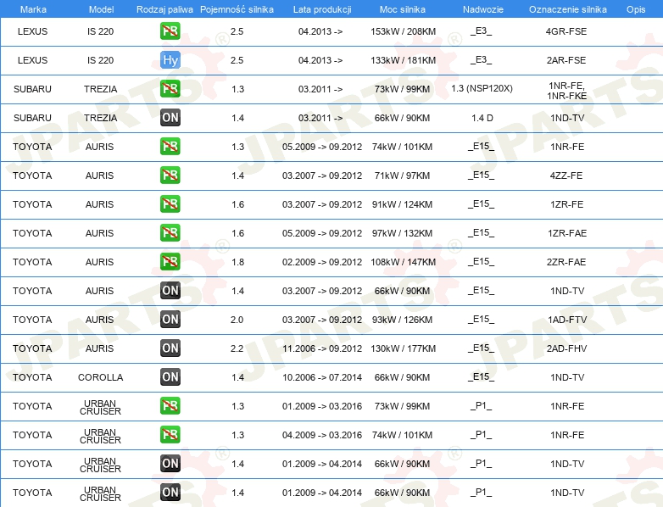Click the Opis column header

636,9
